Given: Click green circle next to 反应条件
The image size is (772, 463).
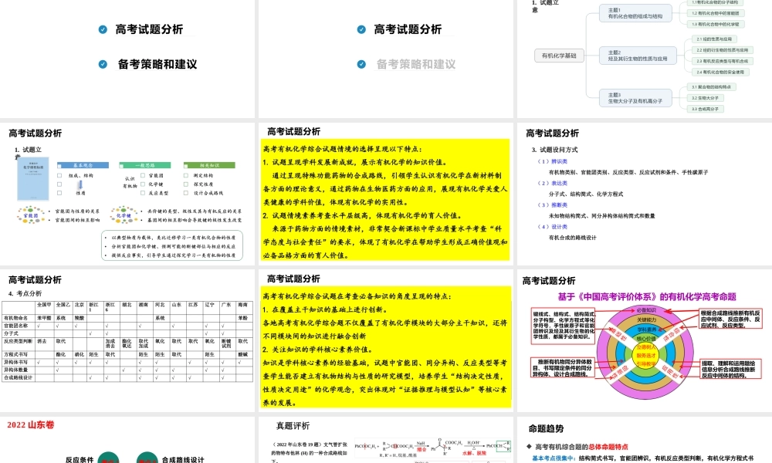Looking at the screenshot, I should [x=108, y=458].
